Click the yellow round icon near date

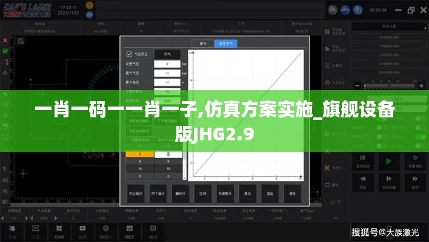coord(90,5)
